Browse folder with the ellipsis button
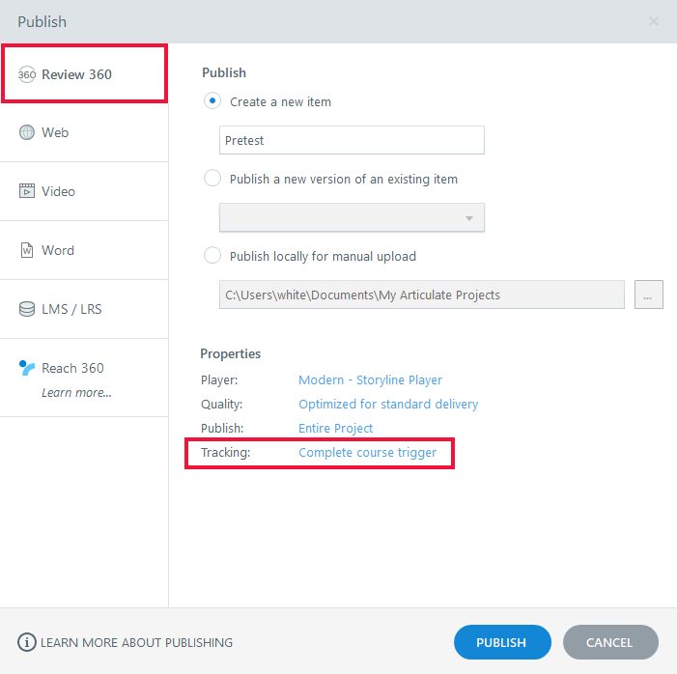Screen dimensions: 677x674 (x=648, y=295)
